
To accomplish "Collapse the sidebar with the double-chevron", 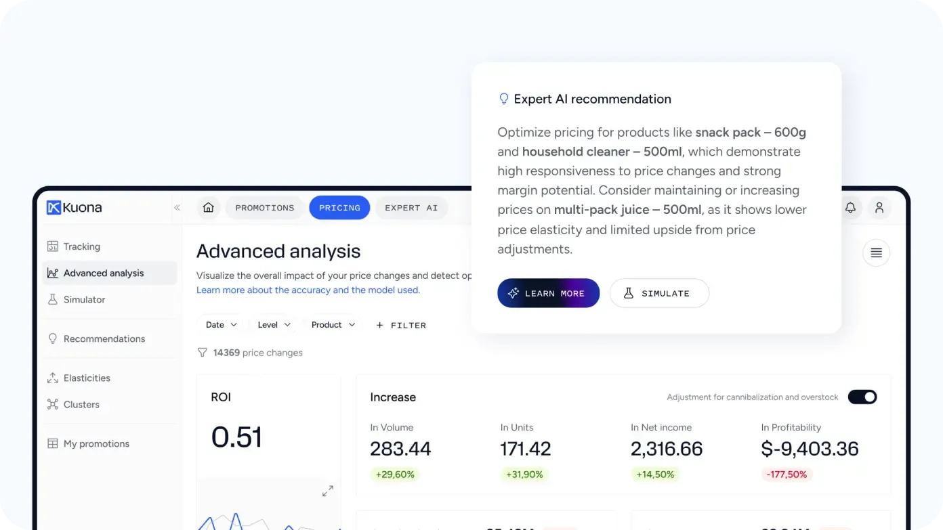I will point(177,208).
